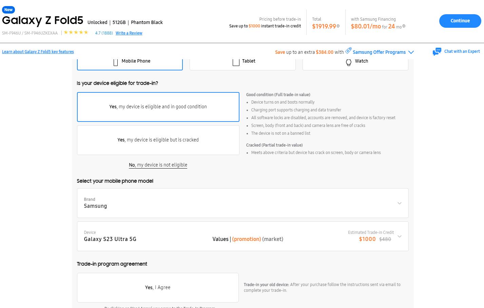Click the 4.7 (1888) rating count

104,33
